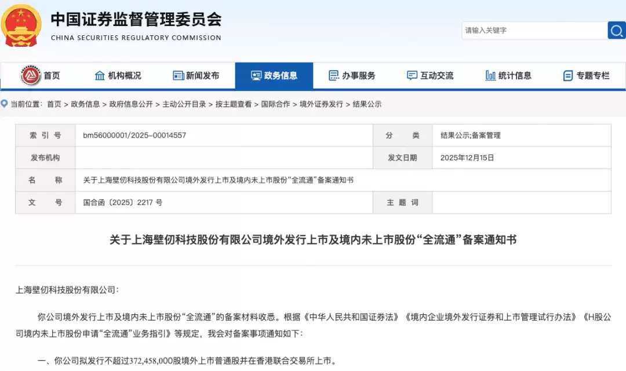
Task: Click the document name in the 名称 row
Action: (218, 180)
